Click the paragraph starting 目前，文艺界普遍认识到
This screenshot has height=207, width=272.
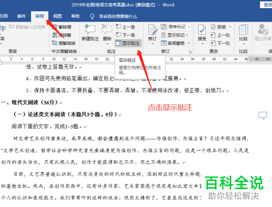coord(101,186)
